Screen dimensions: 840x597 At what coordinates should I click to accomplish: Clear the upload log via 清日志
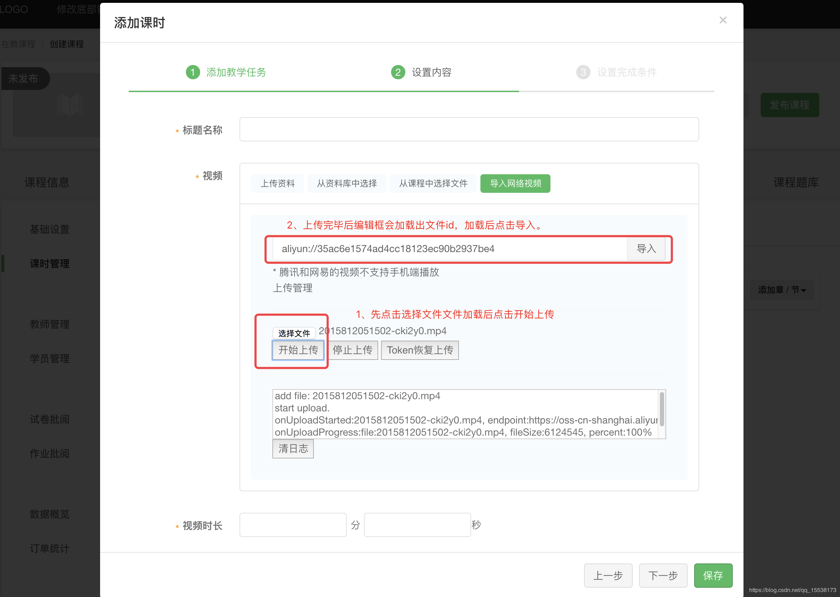(x=292, y=448)
